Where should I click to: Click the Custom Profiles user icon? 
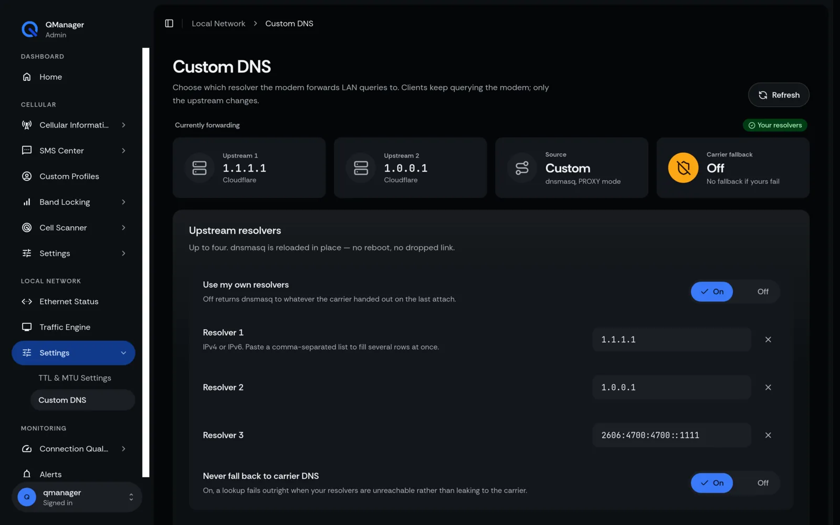point(27,176)
